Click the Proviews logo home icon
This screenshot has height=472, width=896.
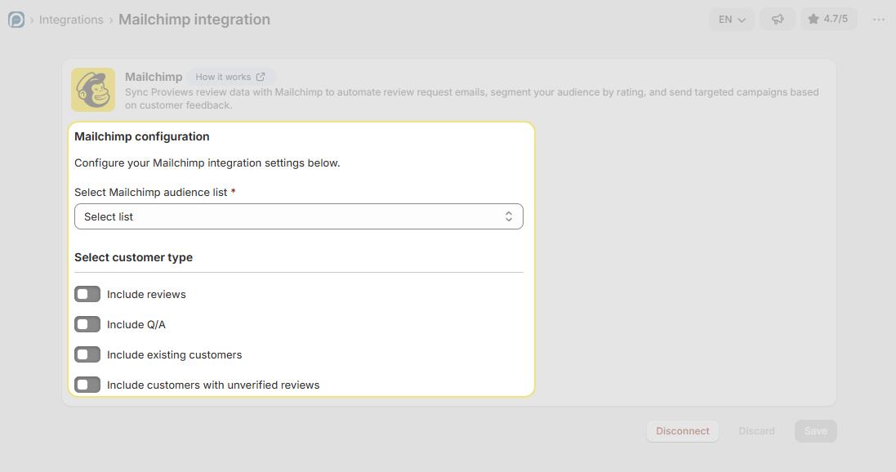pos(16,20)
